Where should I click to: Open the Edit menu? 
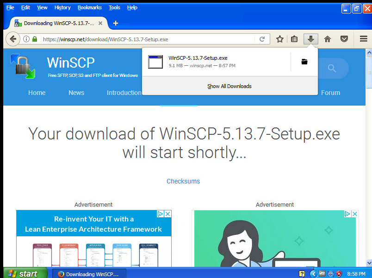tap(25, 7)
